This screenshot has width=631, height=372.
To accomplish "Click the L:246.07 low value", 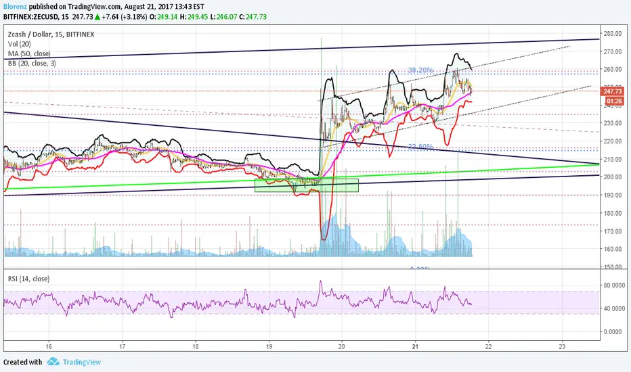I will [223, 17].
